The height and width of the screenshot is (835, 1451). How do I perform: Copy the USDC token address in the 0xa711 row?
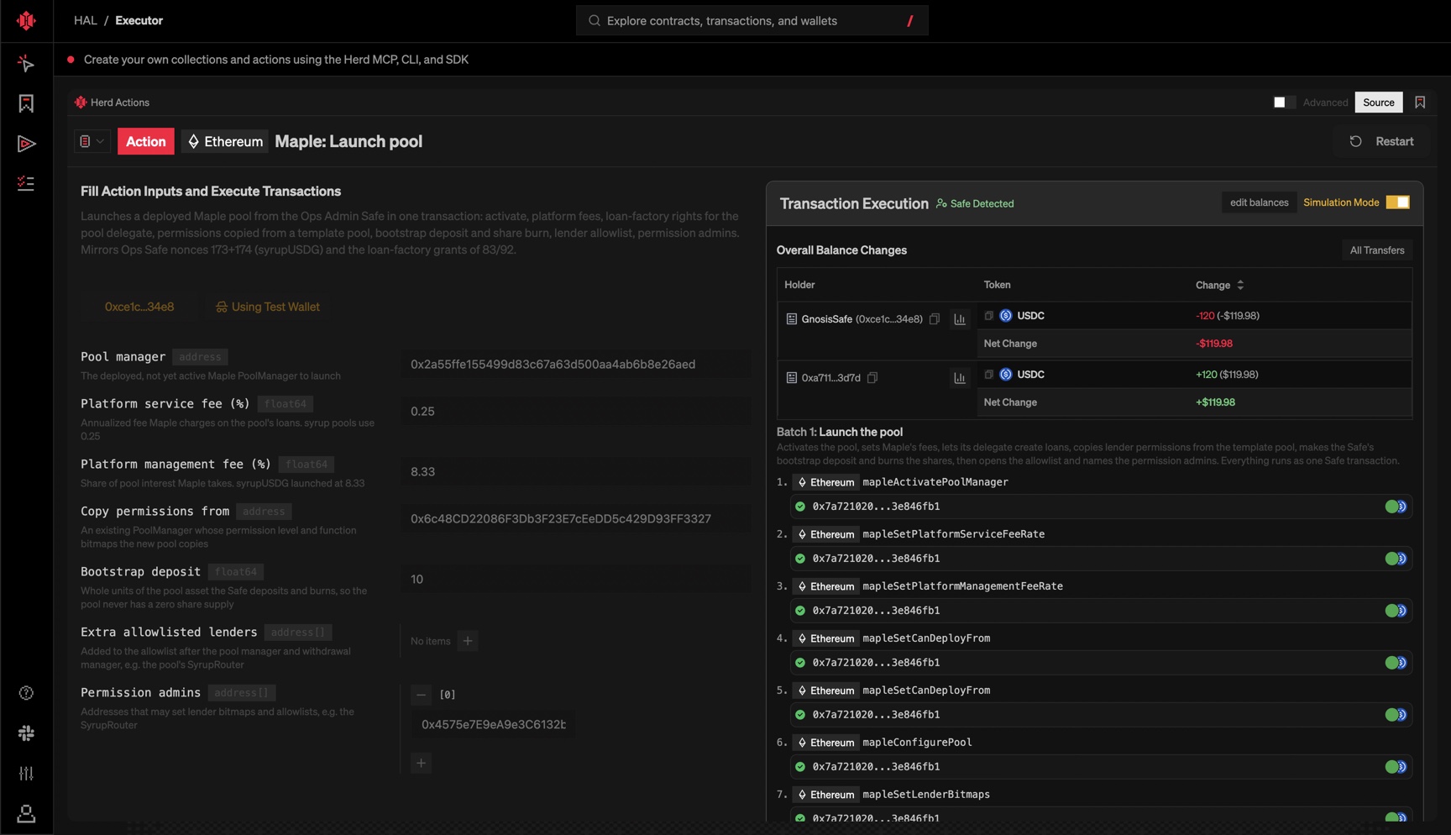pos(988,375)
